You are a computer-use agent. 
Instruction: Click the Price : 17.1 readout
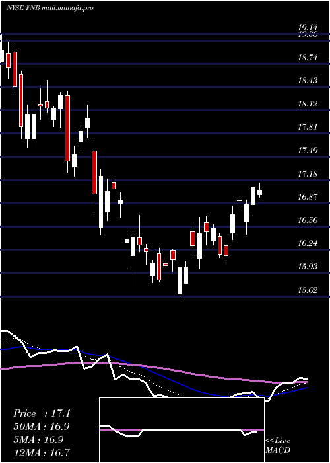(42, 413)
